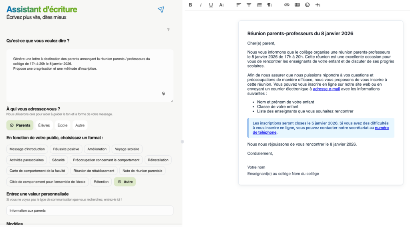Screen dimensions: 410x227
Task: Click the paper plane send icon
Action: 161,10
